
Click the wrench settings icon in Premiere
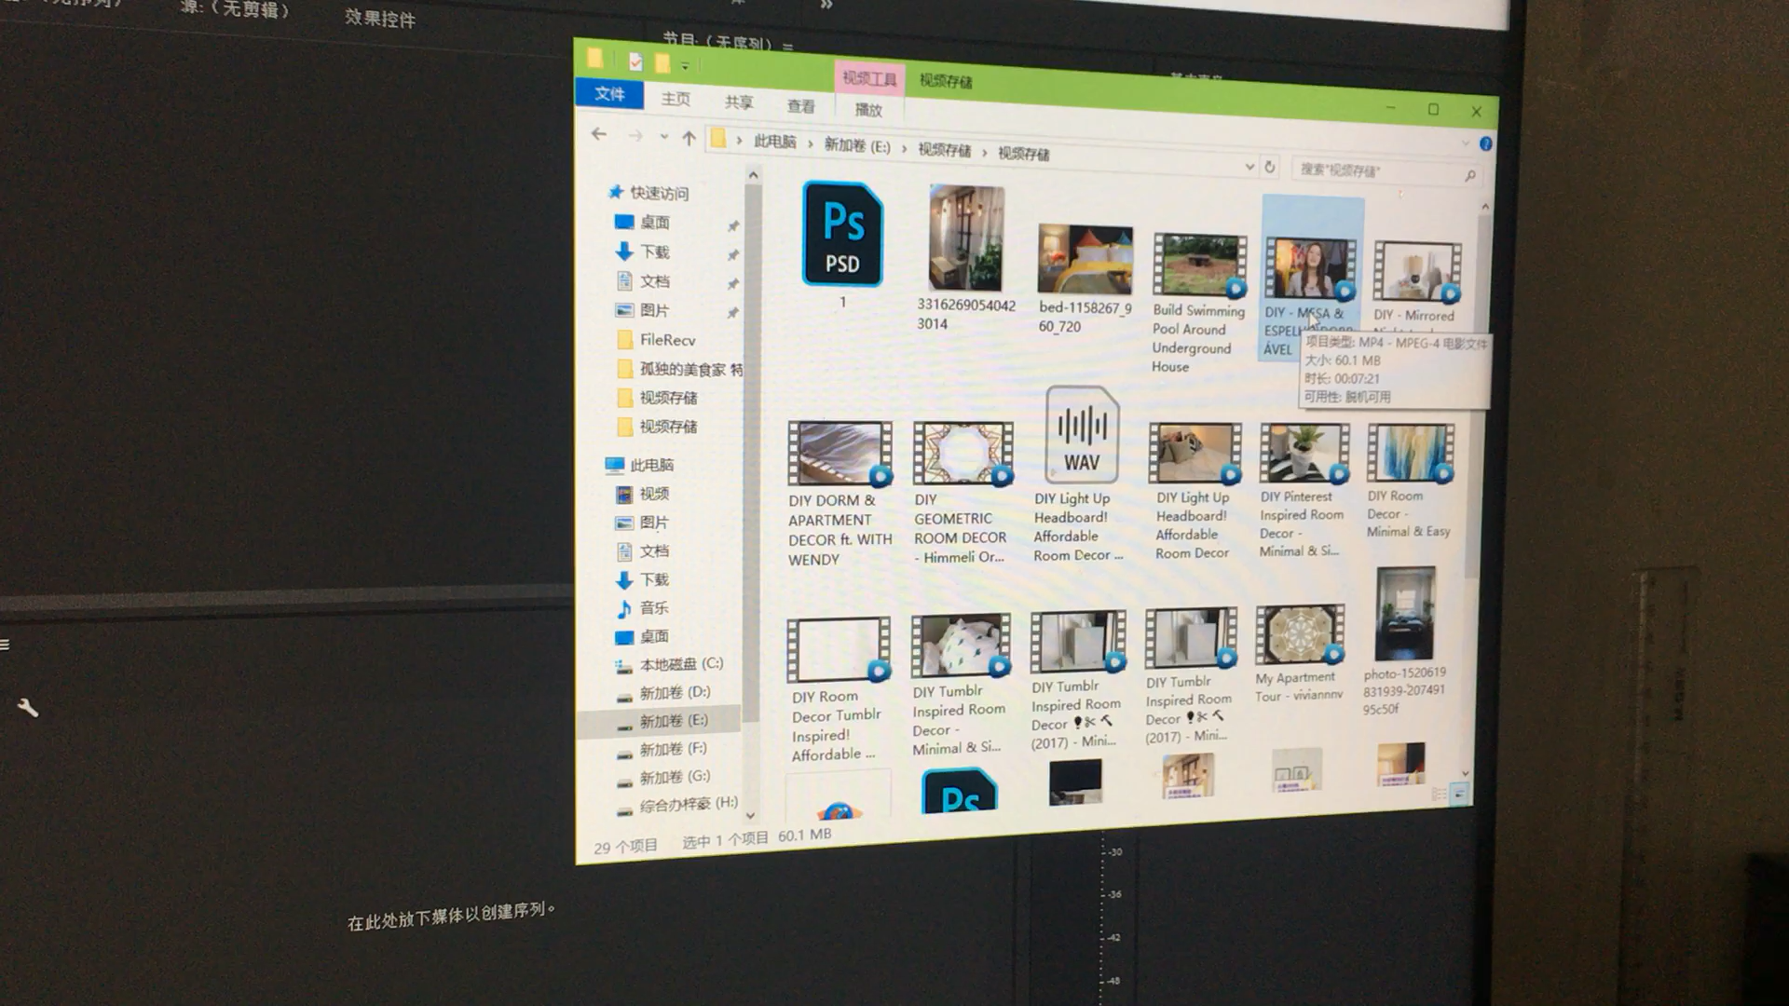(x=28, y=708)
